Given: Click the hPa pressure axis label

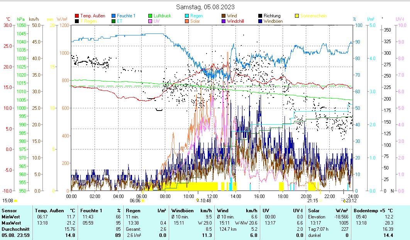Looking at the screenshot, I should pyautogui.click(x=20, y=19).
